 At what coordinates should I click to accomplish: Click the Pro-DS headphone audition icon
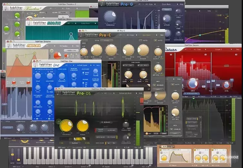[58, 121]
